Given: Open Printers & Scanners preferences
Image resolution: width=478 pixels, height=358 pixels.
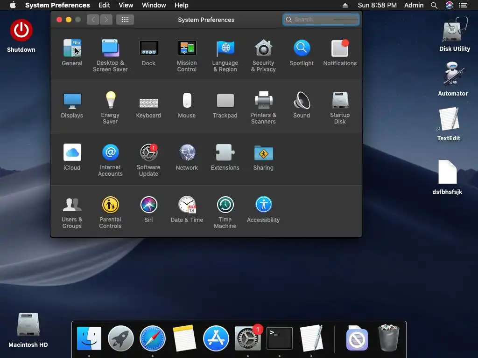Looking at the screenshot, I should [x=263, y=108].
